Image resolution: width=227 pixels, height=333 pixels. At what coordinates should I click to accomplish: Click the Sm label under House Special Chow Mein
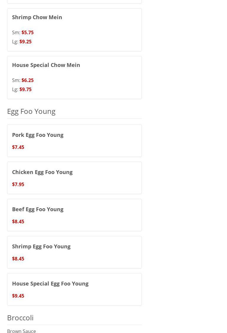coord(16,80)
